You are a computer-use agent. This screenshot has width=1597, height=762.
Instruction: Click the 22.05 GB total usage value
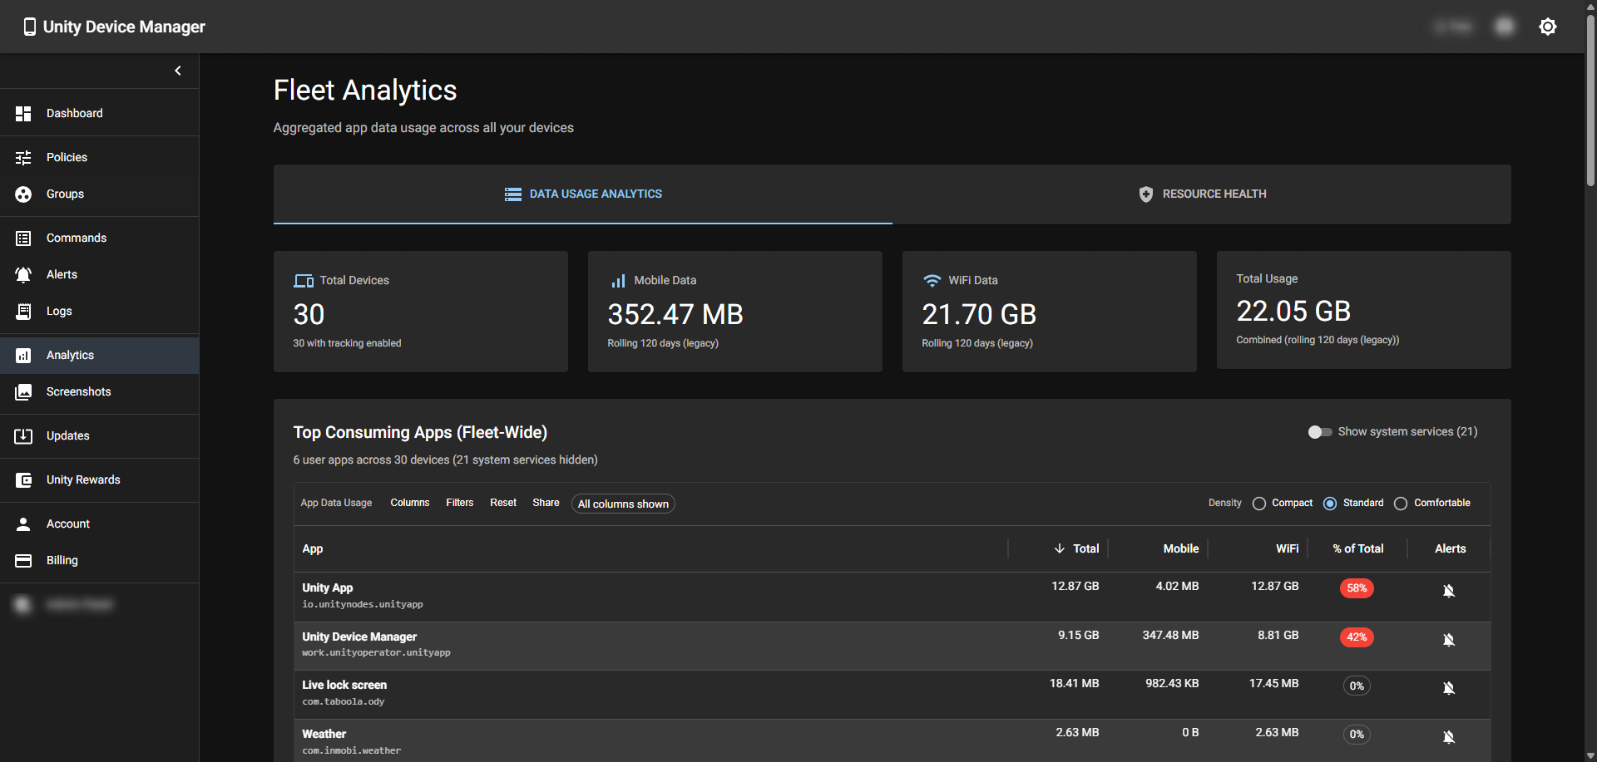pyautogui.click(x=1293, y=311)
